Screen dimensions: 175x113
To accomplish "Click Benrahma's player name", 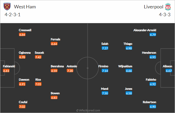I will (x=57, y=66).
